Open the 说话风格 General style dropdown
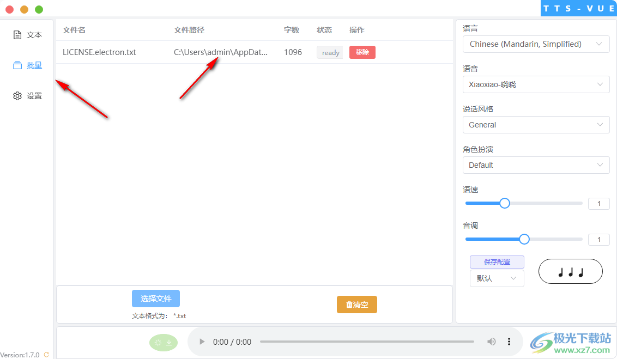 536,125
